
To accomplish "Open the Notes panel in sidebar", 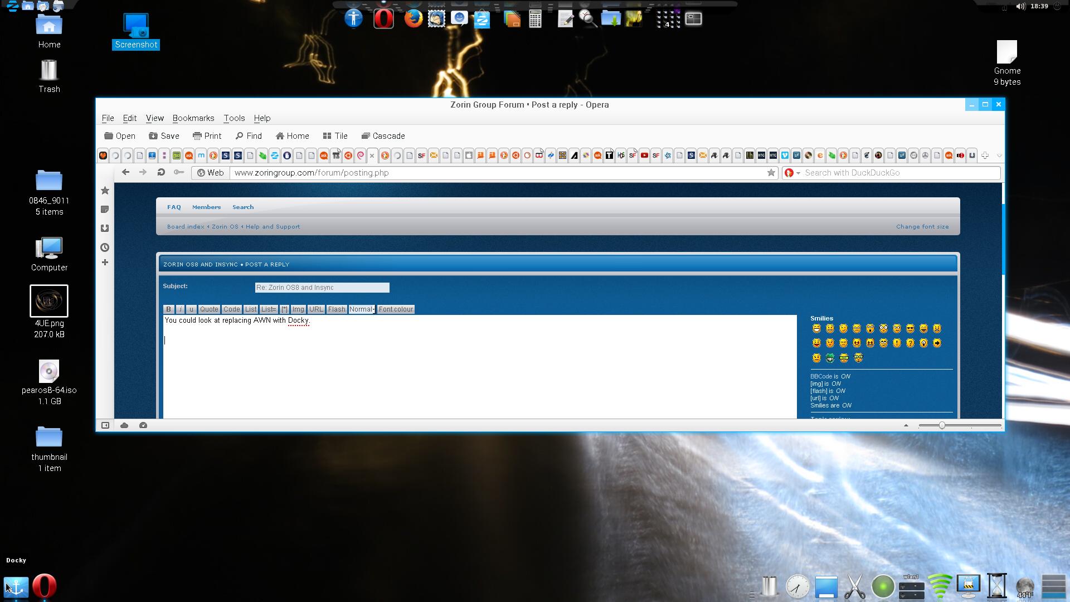I will coord(105,210).
